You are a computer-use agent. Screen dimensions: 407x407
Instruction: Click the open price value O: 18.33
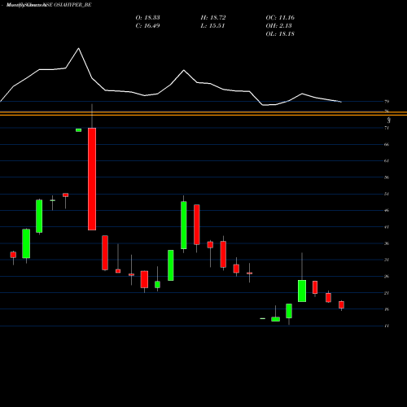[x=147, y=18]
